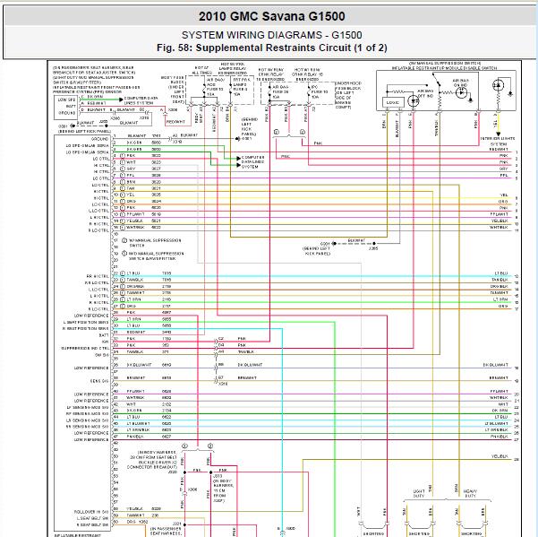This screenshot has height=537, width=538.
Task: Click the AIR BAG OFF IND lamp symbol
Action: (x=414, y=101)
